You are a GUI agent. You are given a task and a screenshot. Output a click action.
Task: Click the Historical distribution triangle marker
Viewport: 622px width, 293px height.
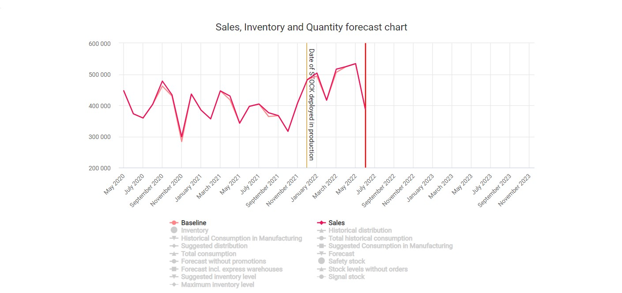321,230
